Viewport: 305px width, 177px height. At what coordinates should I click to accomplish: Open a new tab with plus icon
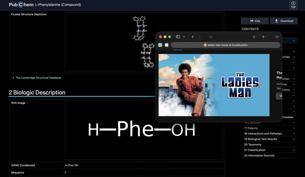pos(263,37)
